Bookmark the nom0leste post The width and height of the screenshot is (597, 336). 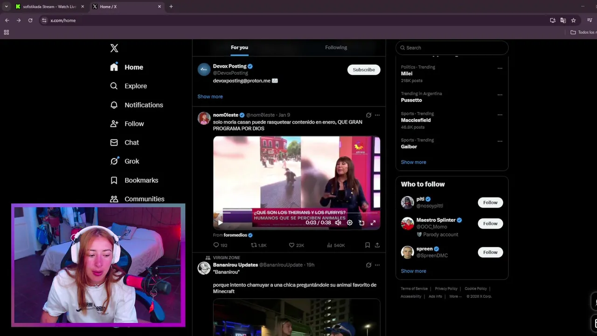368,245
